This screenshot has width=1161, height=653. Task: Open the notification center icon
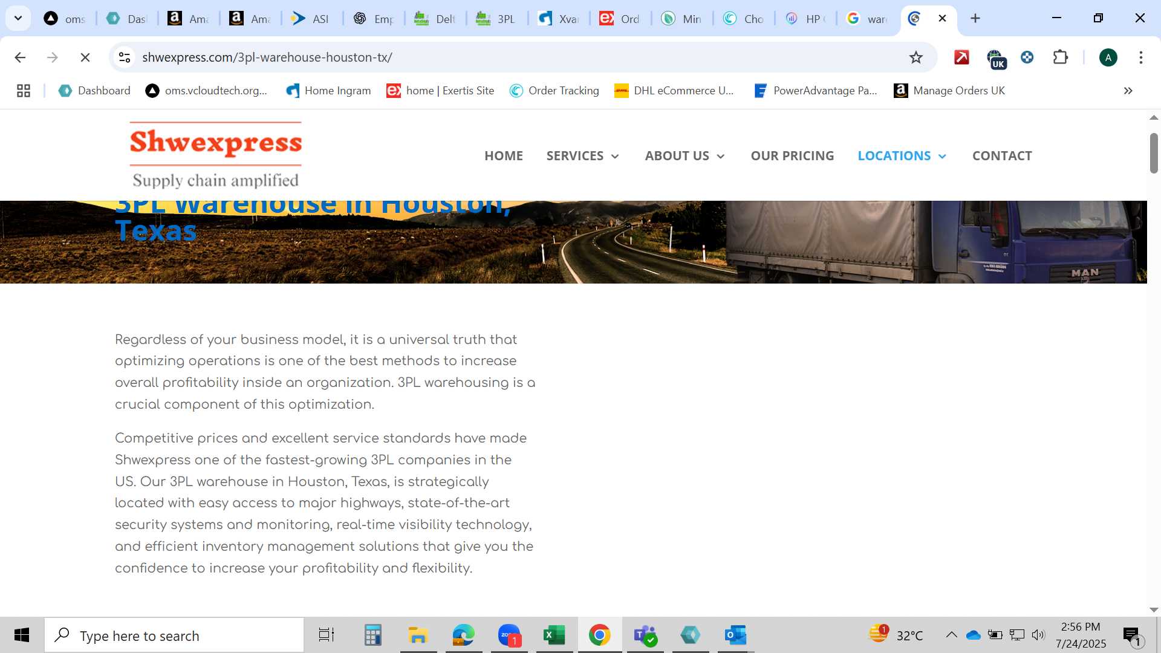[x=1133, y=636]
